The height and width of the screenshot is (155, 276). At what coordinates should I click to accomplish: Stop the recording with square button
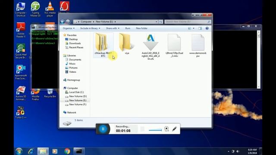point(142,129)
